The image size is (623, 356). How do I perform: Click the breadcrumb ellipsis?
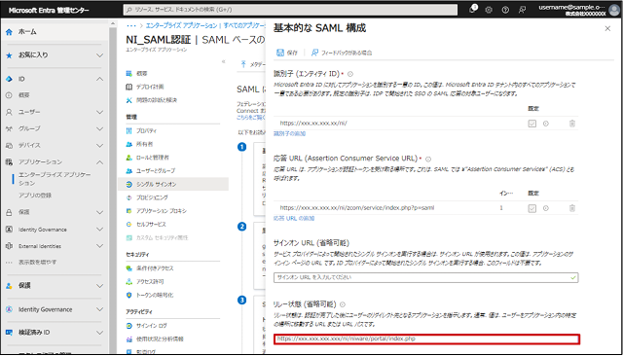pyautogui.click(x=131, y=25)
